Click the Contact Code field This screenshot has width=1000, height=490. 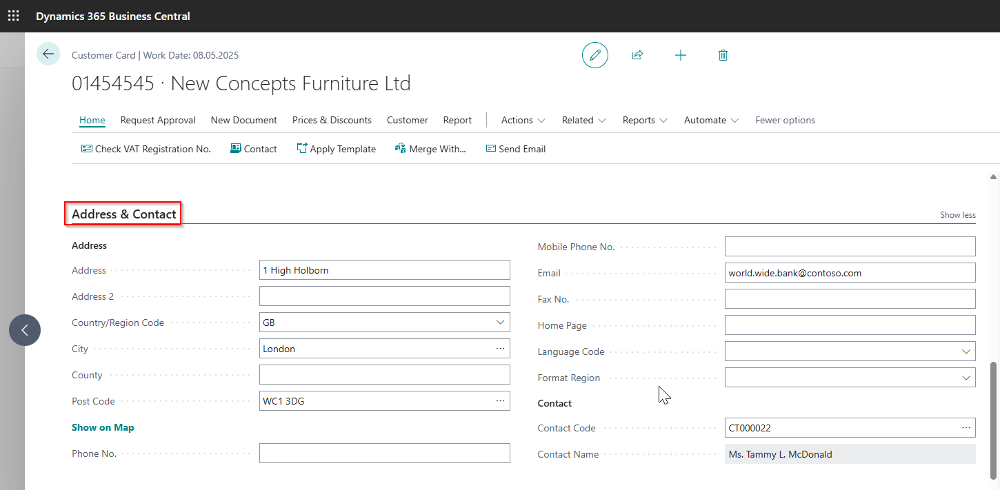(850, 428)
